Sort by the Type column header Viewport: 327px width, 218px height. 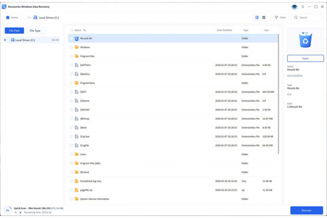[246, 30]
